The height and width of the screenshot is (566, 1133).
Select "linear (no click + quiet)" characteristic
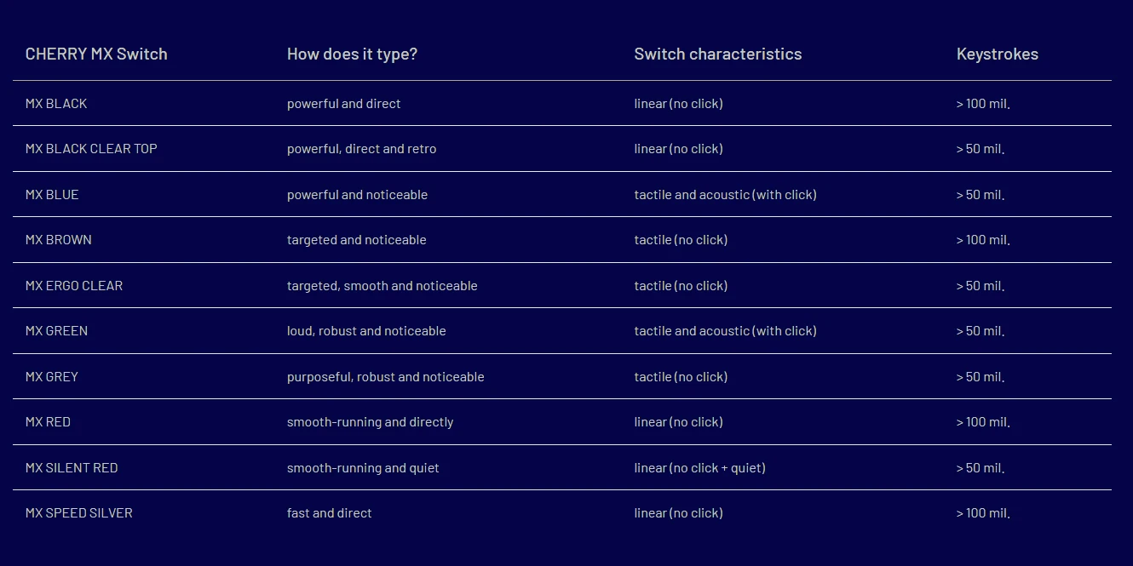[699, 468]
